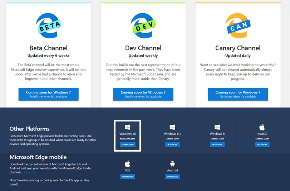Image resolution: width=290 pixels, height=191 pixels.
Task: Select the Beta Channel heading
Action: (x=49, y=48)
